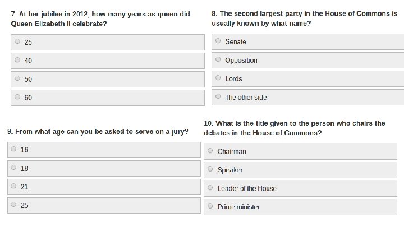Screen dimensions: 404x227
Task: Select 16 as the jury service age
Action: [14, 149]
